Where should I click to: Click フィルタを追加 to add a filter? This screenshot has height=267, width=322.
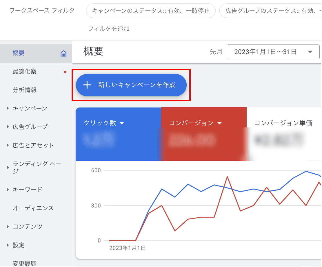point(109,29)
